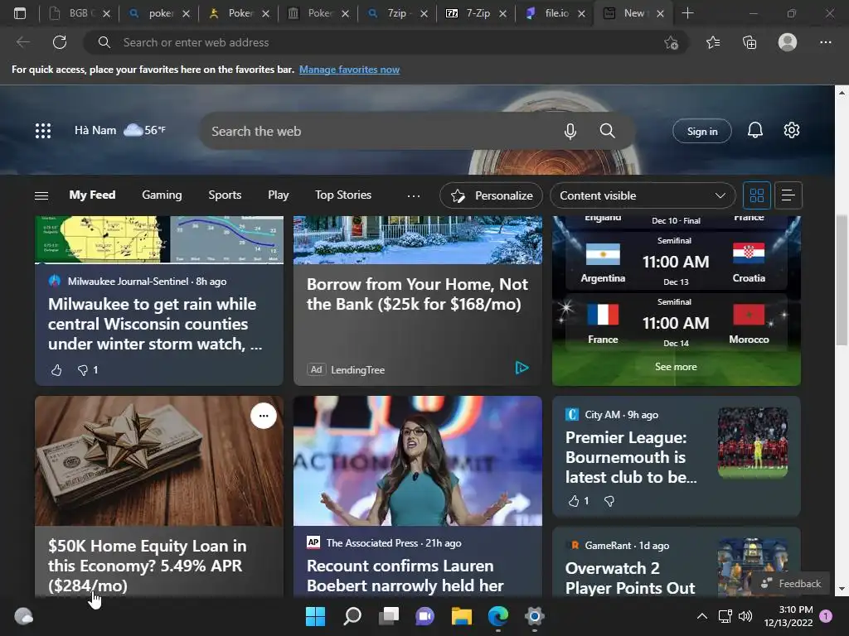Open the Collections icon in toolbar
Image resolution: width=849 pixels, height=636 pixels.
click(750, 42)
